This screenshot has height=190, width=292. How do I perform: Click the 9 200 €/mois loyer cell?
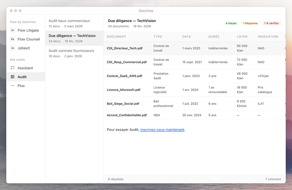[x=241, y=103]
